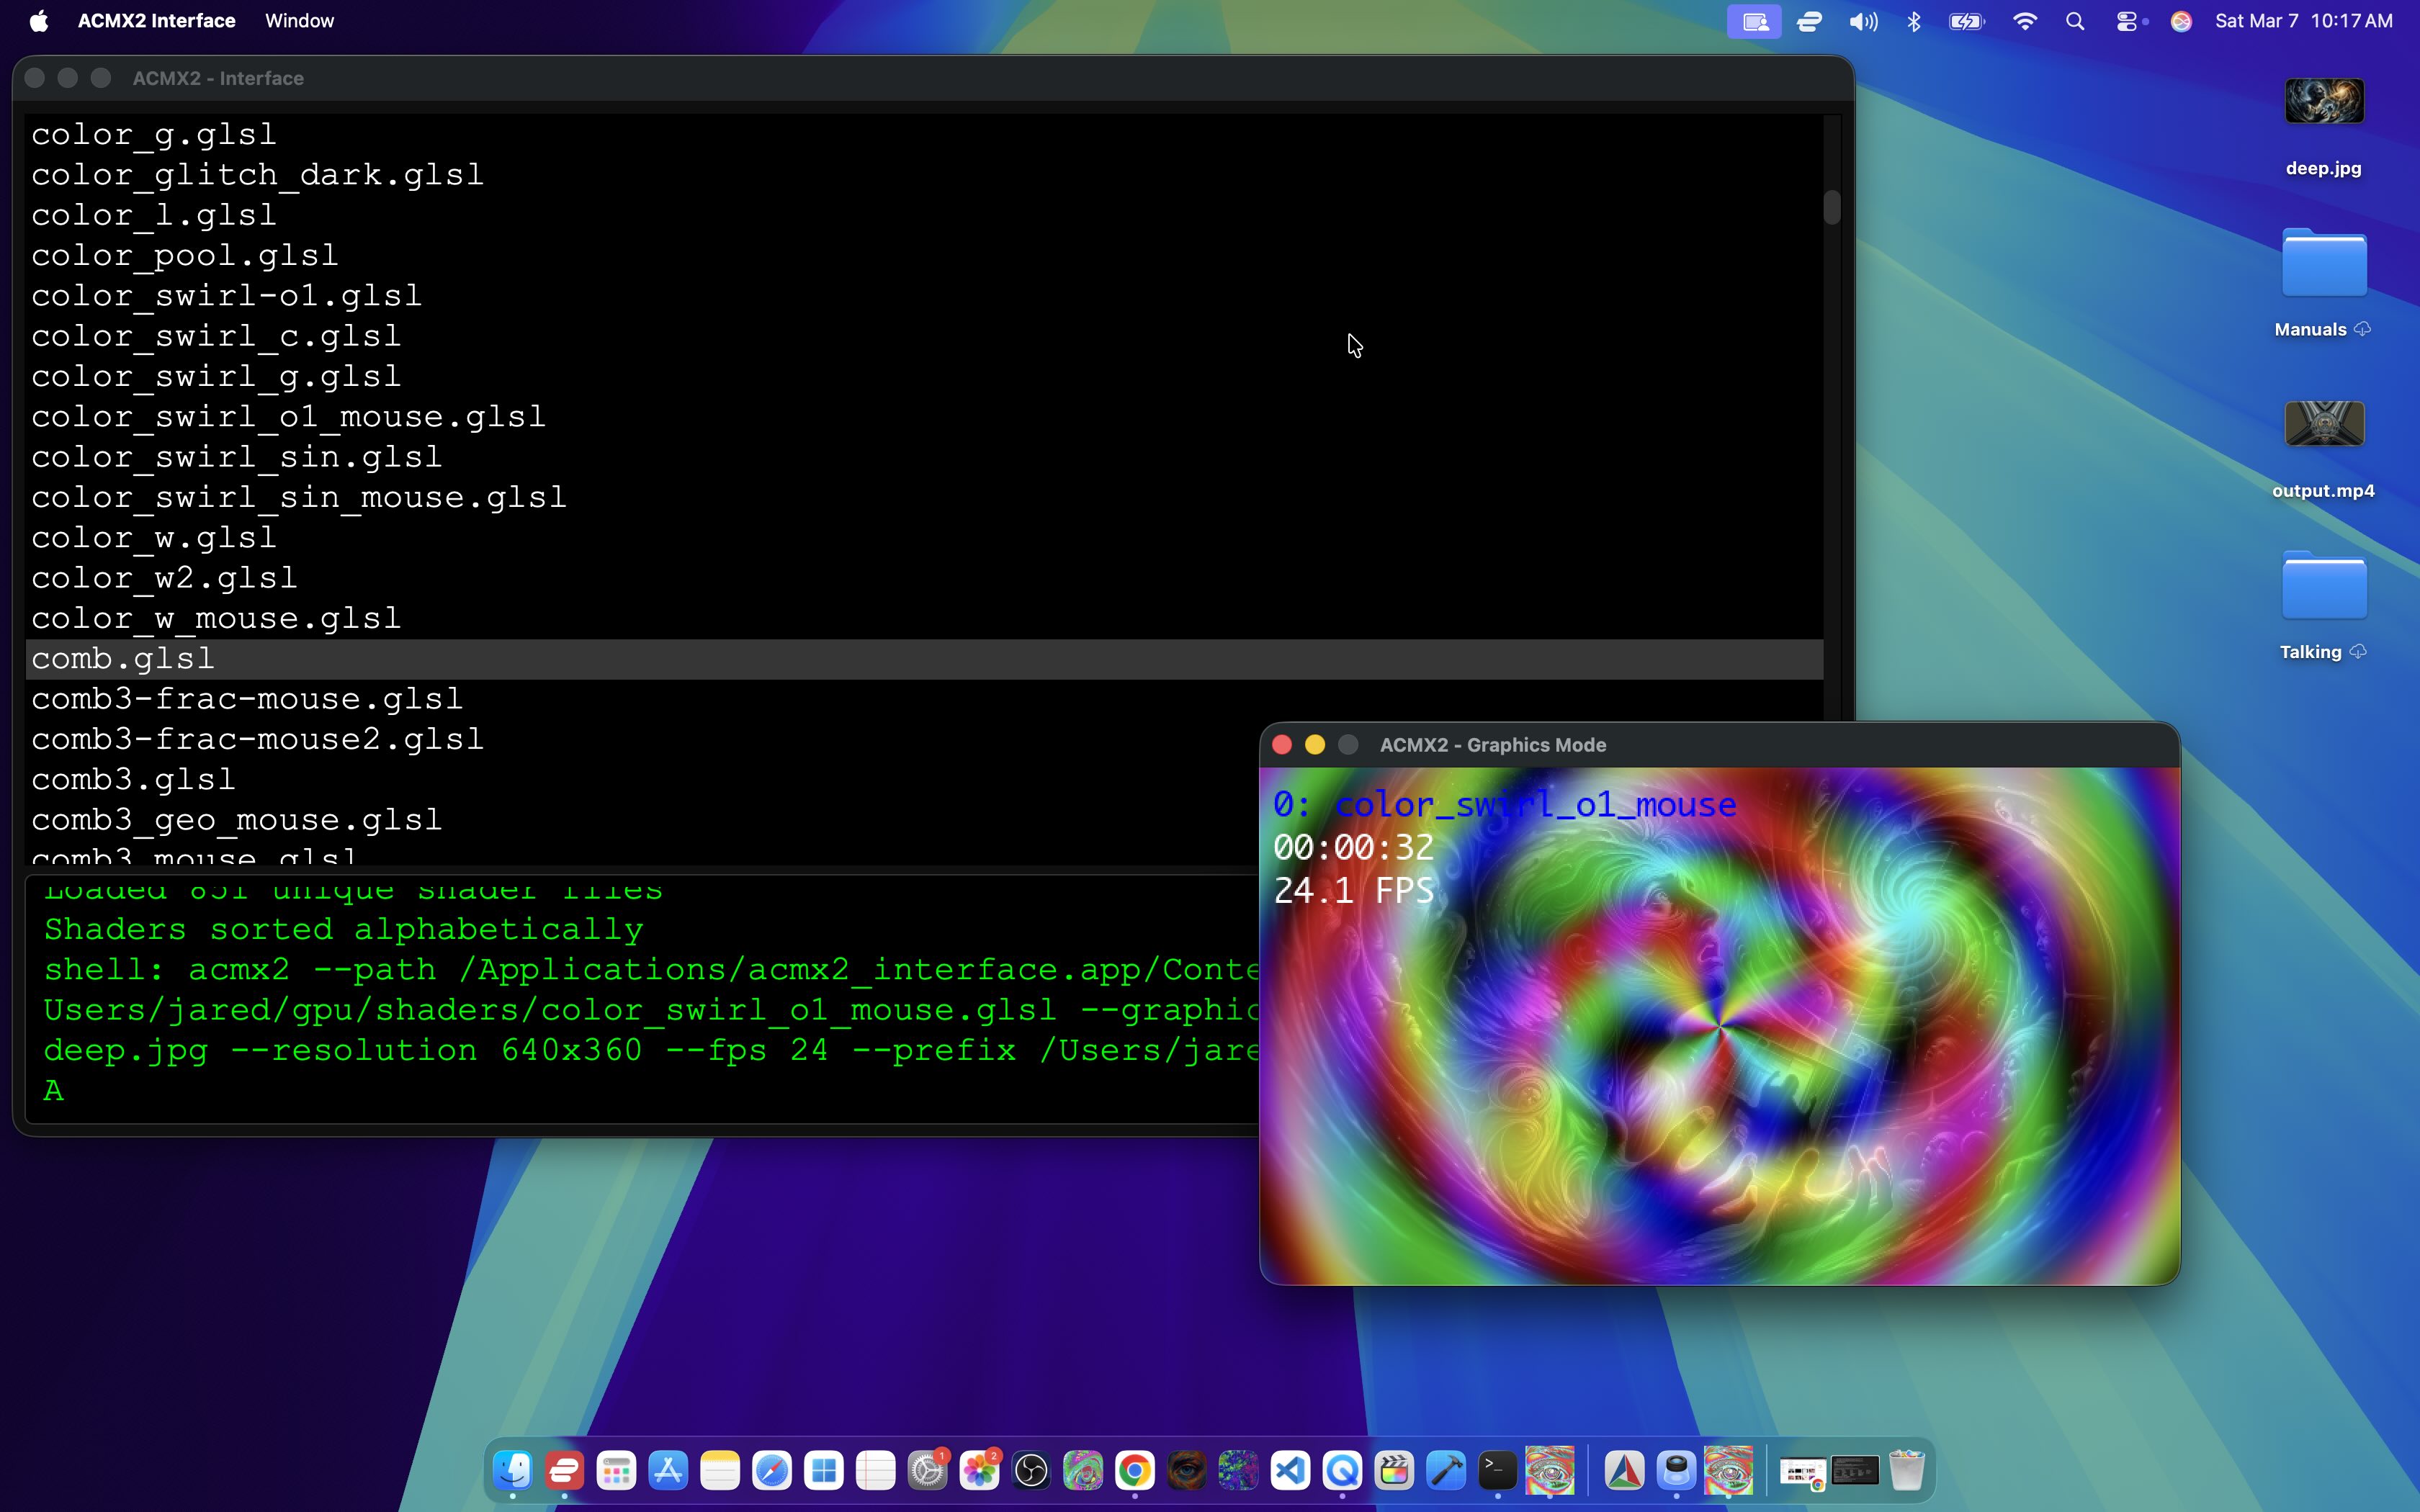Open Visual Studio Code from the Dock
The width and height of the screenshot is (2420, 1512).
click(x=1291, y=1470)
